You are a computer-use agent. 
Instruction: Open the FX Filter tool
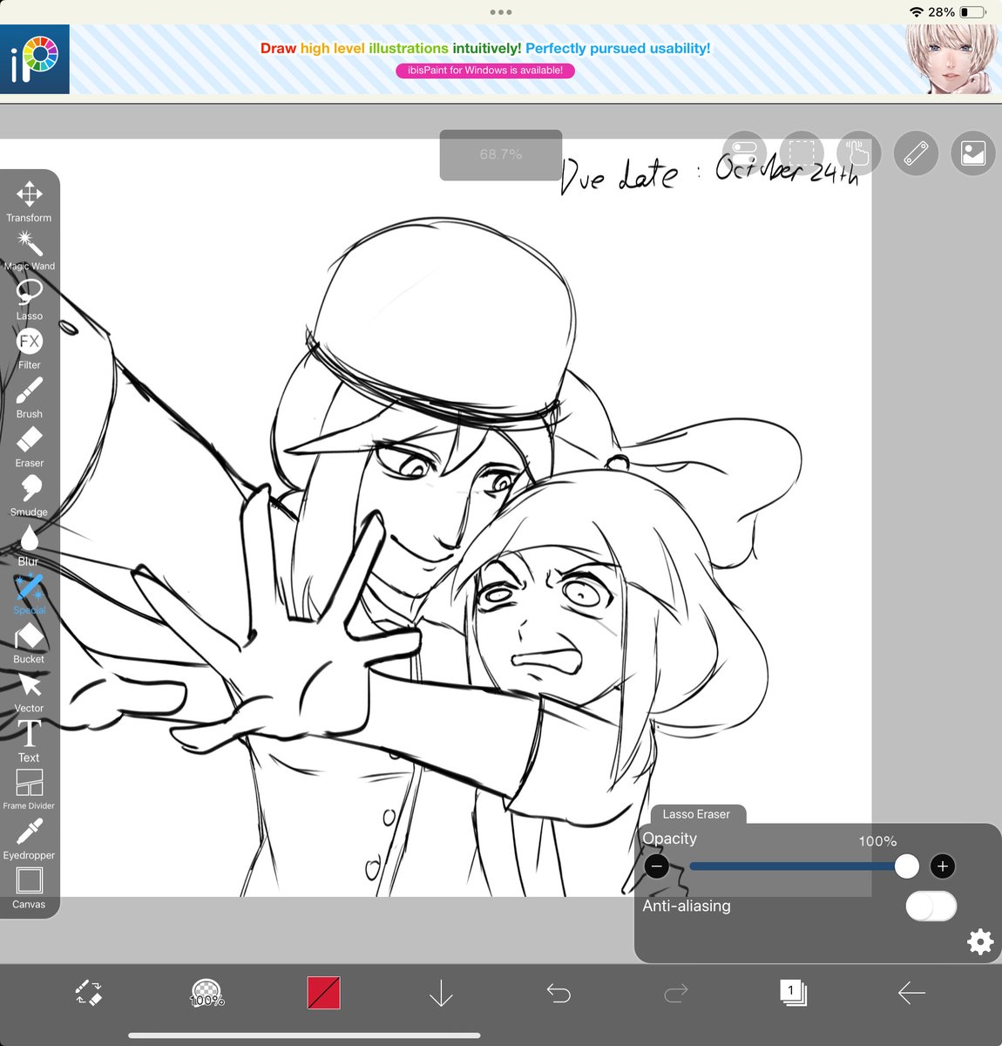29,349
